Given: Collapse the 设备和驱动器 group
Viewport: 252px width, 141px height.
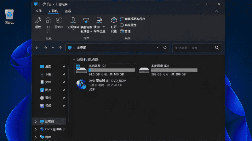Looking at the screenshot, I should (74, 60).
